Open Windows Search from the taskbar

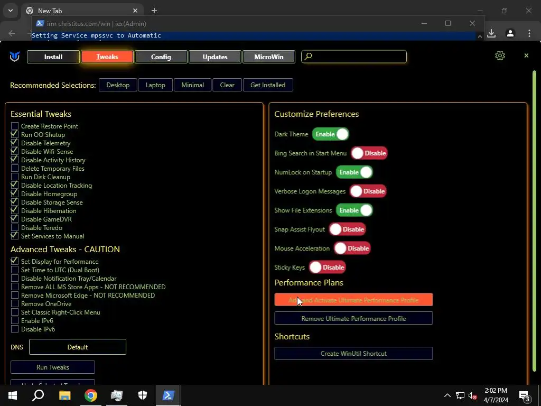tap(38, 395)
